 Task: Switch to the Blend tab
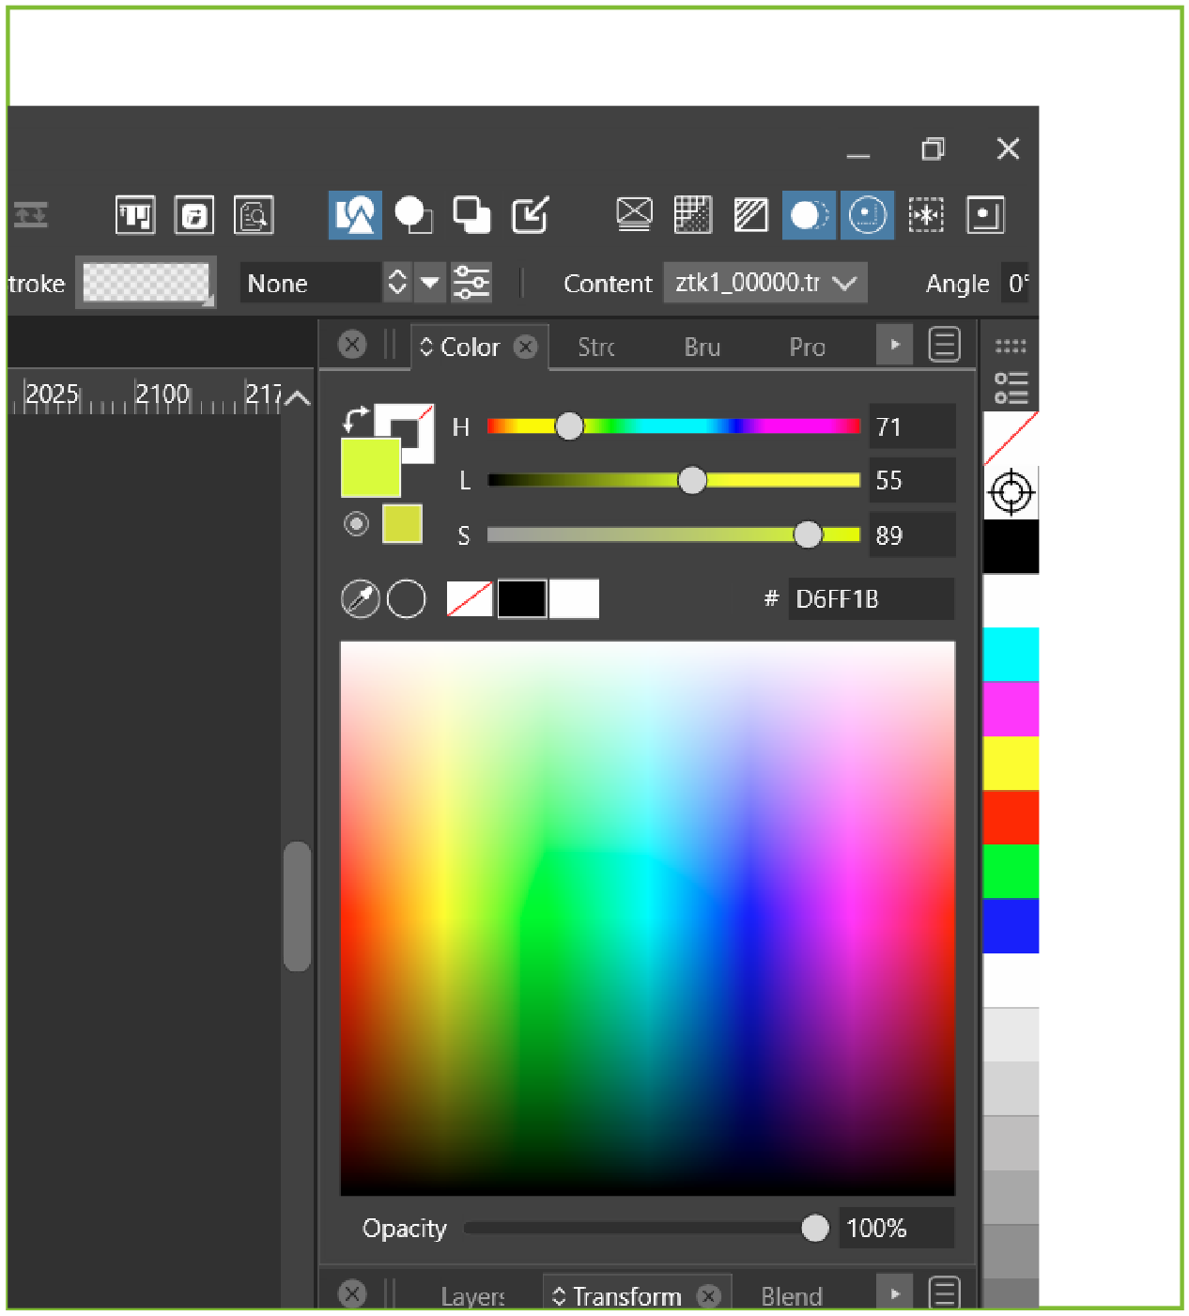pyautogui.click(x=791, y=1296)
